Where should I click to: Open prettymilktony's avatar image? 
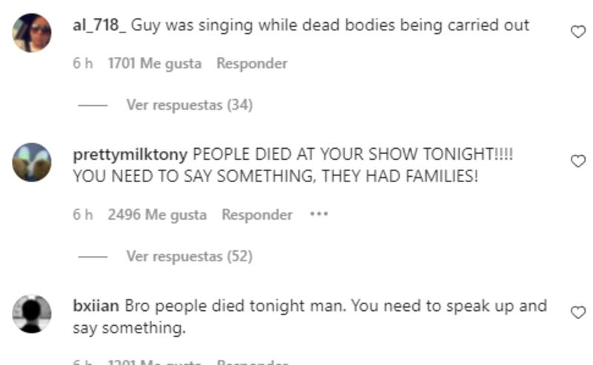pos(32,162)
